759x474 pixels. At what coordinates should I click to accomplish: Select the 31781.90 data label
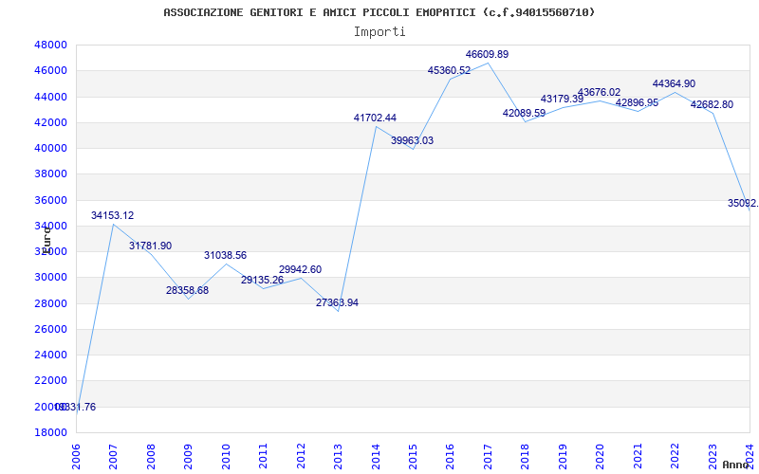150,246
